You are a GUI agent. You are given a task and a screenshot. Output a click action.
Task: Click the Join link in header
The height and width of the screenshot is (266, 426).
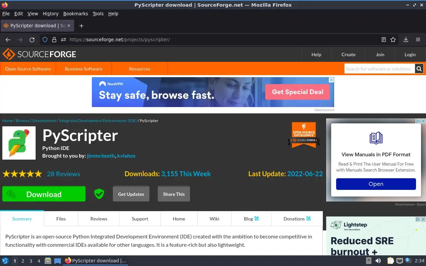click(380, 55)
